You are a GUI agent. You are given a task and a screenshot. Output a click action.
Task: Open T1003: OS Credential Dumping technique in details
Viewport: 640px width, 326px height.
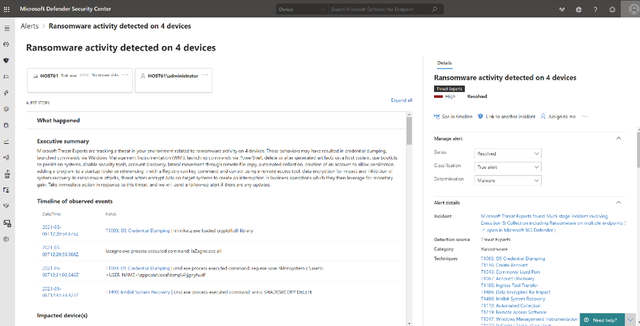[513, 259]
